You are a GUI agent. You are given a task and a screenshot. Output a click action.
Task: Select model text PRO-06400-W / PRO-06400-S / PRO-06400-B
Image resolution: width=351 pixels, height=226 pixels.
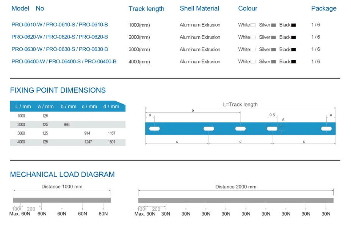pyautogui.click(x=64, y=61)
